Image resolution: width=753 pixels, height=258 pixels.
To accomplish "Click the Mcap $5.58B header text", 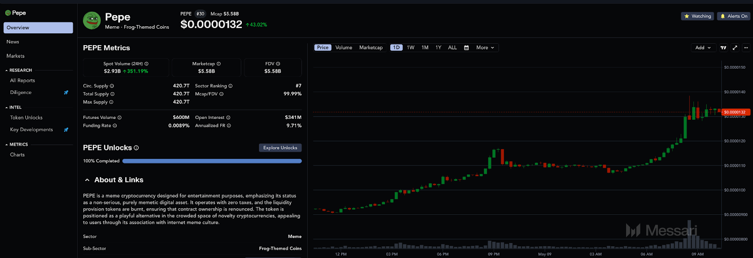I will 224,14.
